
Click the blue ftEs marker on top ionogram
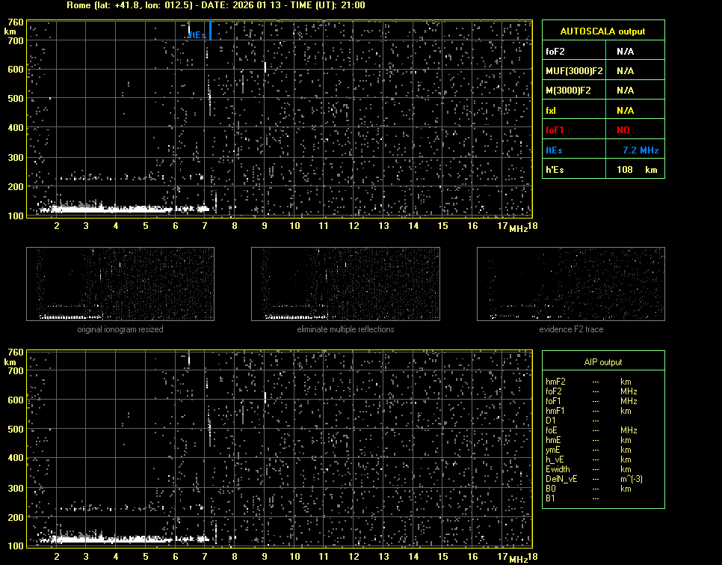[210, 31]
